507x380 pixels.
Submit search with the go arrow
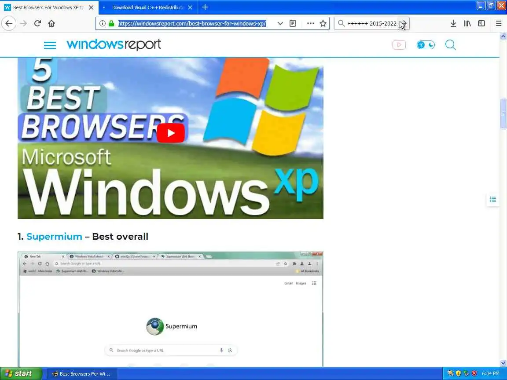pyautogui.click(x=404, y=23)
